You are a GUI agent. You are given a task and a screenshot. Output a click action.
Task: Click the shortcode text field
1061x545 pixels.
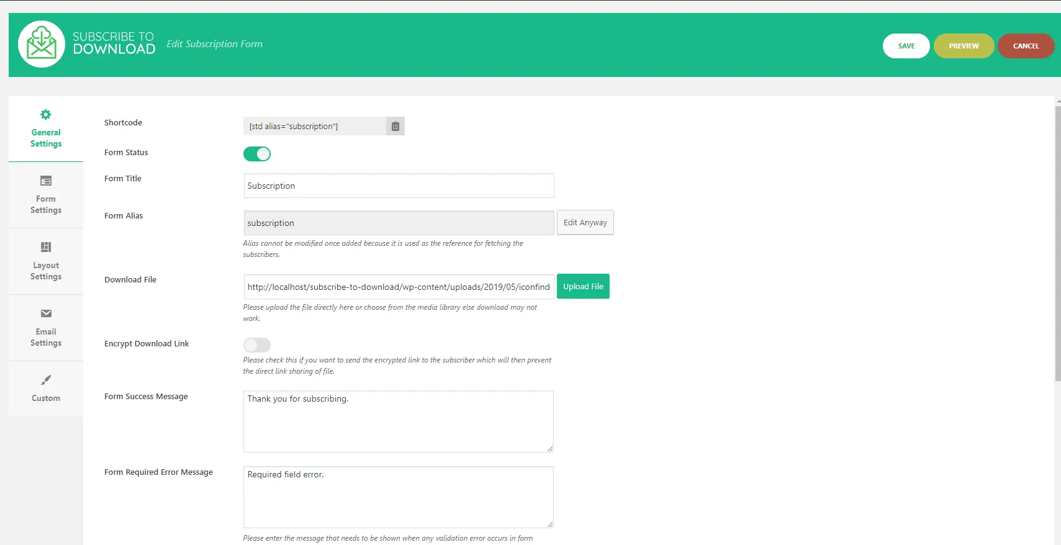(x=315, y=126)
